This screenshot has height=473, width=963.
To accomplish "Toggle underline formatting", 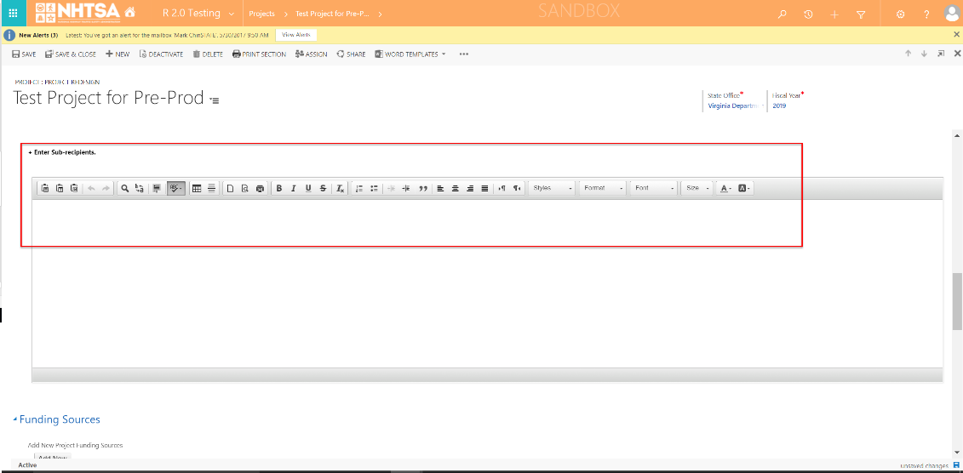I will coord(308,188).
